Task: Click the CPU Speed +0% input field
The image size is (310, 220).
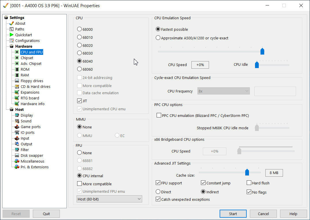Action: [x=200, y=65]
